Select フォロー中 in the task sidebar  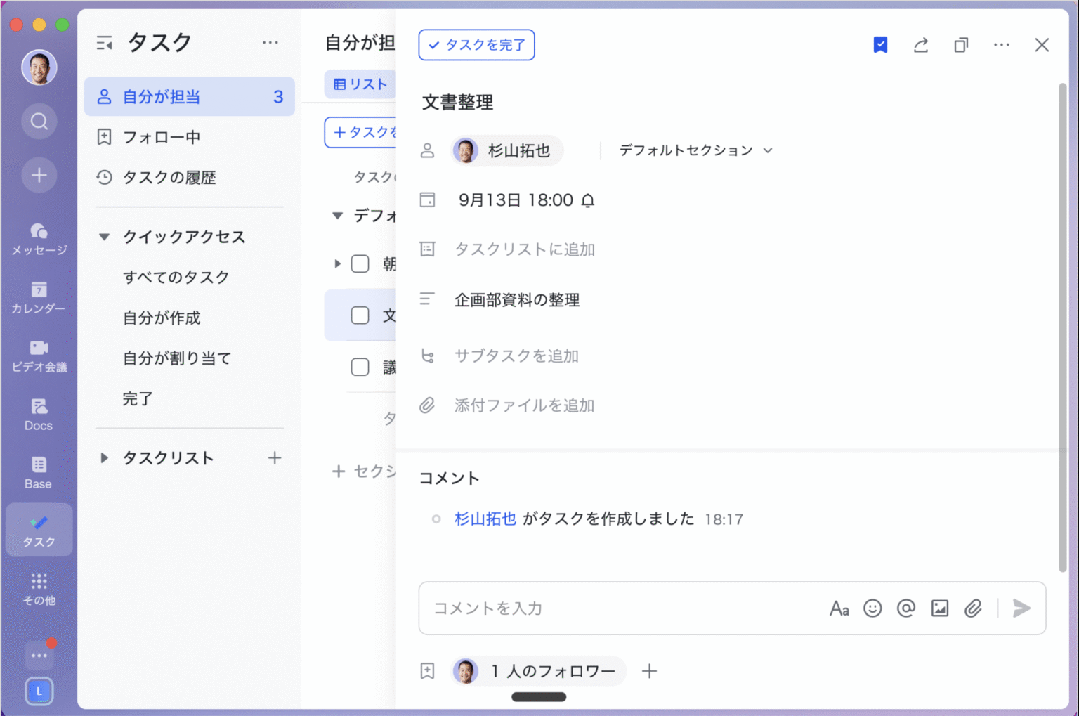pyautogui.click(x=161, y=137)
